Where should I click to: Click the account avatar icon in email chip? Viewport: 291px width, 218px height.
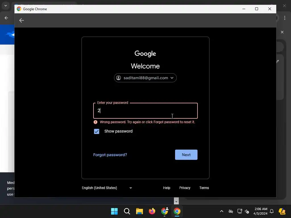119,78
